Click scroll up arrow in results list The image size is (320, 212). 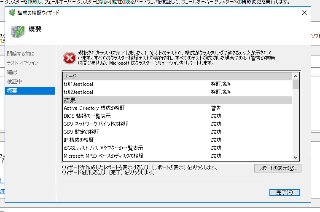296,76
